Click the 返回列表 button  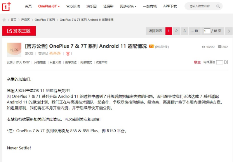click(155, 31)
